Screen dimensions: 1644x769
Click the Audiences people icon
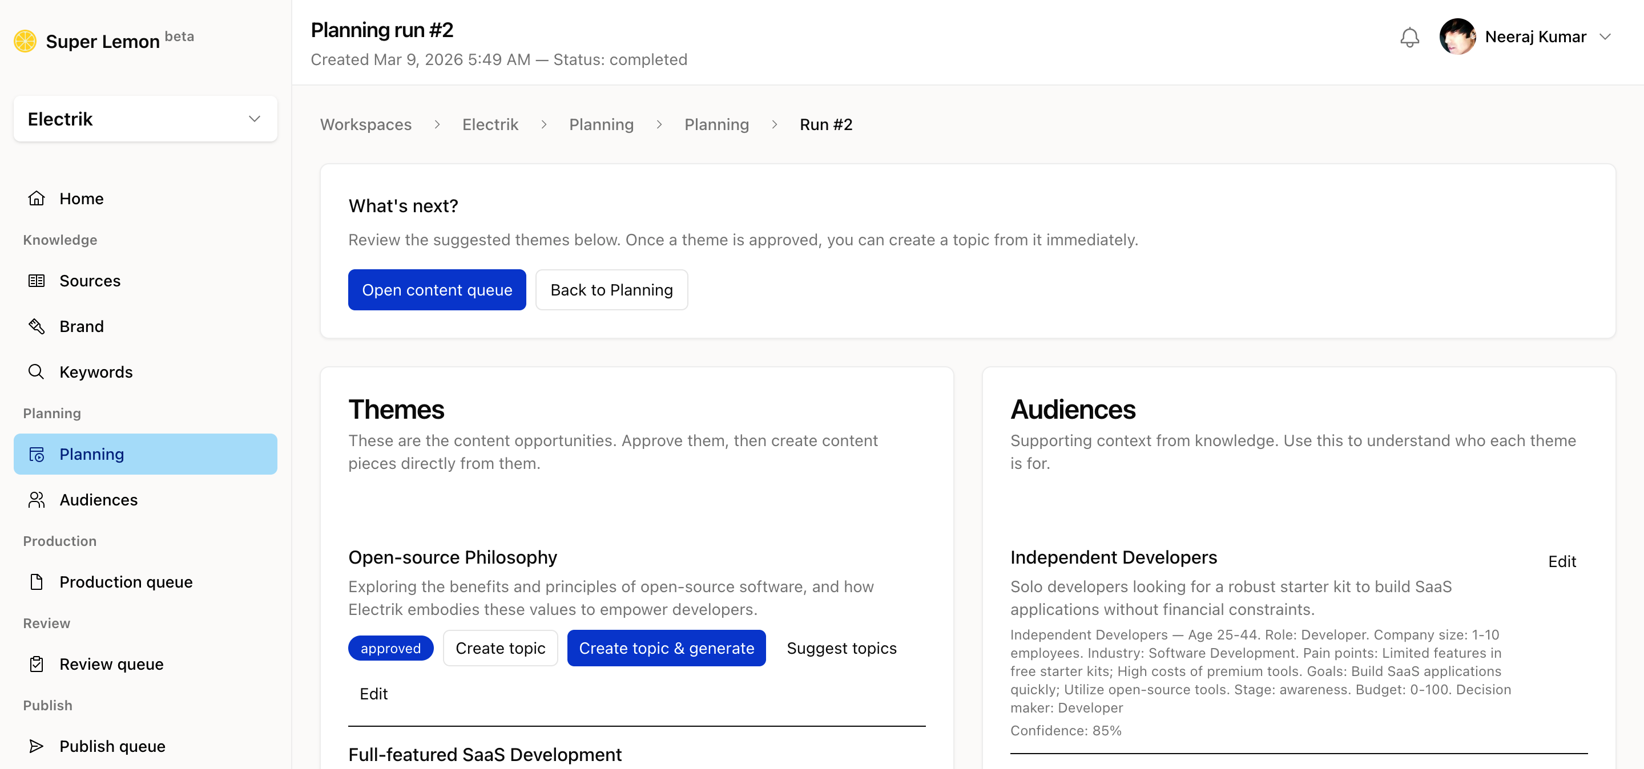point(37,500)
